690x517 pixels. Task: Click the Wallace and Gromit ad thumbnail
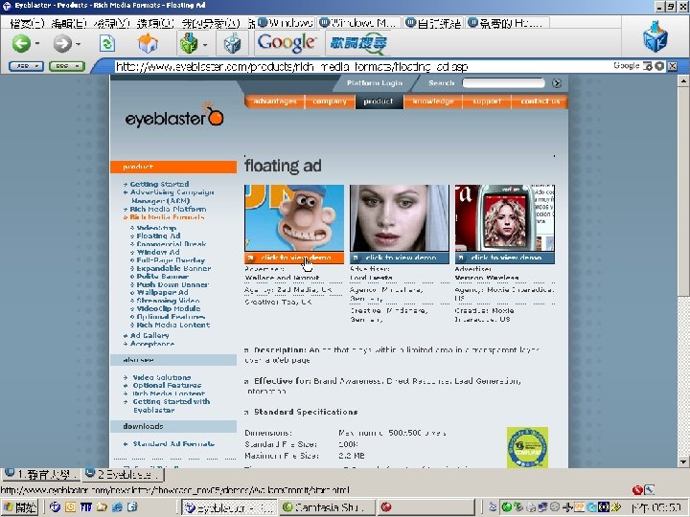coord(294,218)
